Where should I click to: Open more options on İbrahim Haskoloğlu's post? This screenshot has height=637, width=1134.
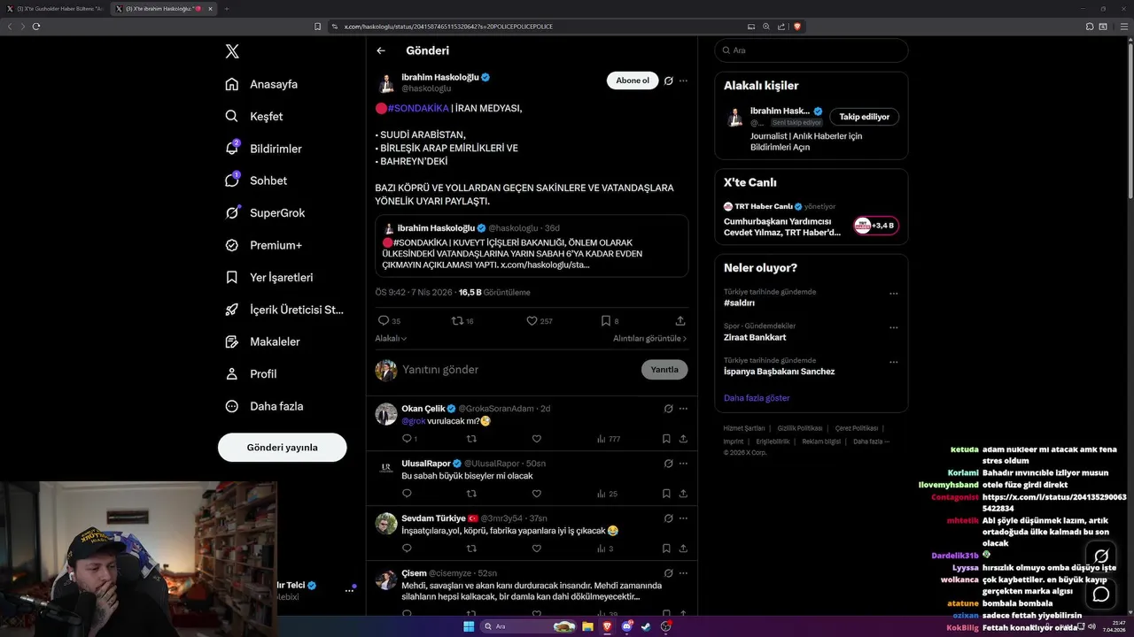pyautogui.click(x=683, y=81)
